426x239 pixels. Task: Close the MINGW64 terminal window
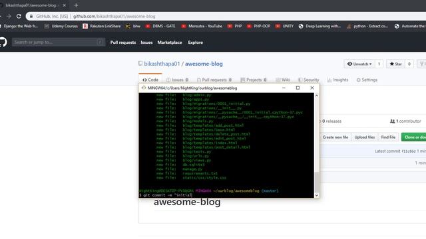coord(312,88)
